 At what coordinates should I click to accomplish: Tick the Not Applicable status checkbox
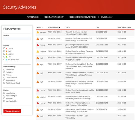point(4,101)
